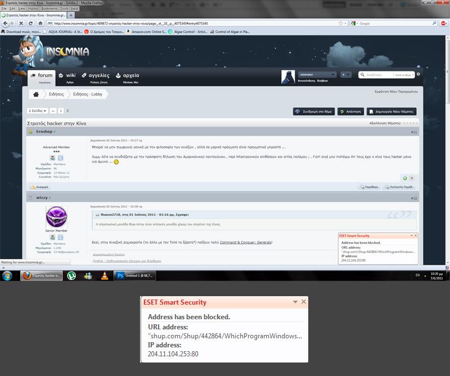450x376 pixels.
Task: Select the forum tab in site navigation
Action: pyautogui.click(x=42, y=78)
